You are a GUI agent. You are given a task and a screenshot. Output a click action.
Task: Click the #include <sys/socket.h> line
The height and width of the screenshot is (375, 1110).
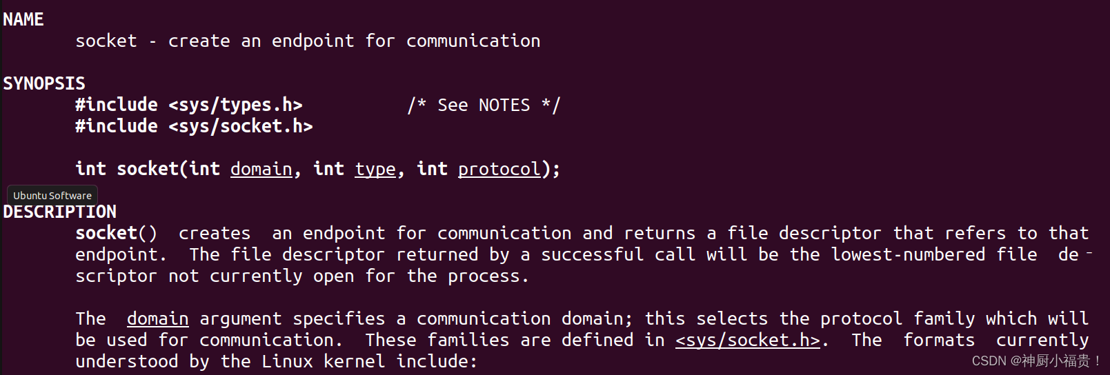pos(195,126)
